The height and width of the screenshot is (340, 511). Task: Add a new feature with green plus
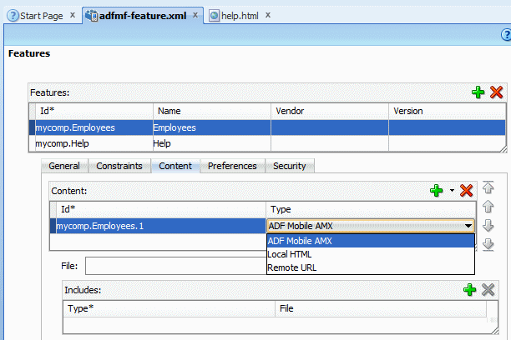pos(478,92)
